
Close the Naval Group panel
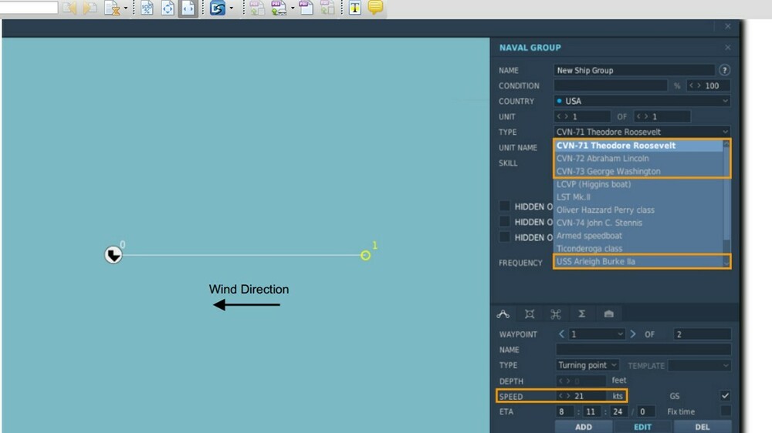coord(728,48)
